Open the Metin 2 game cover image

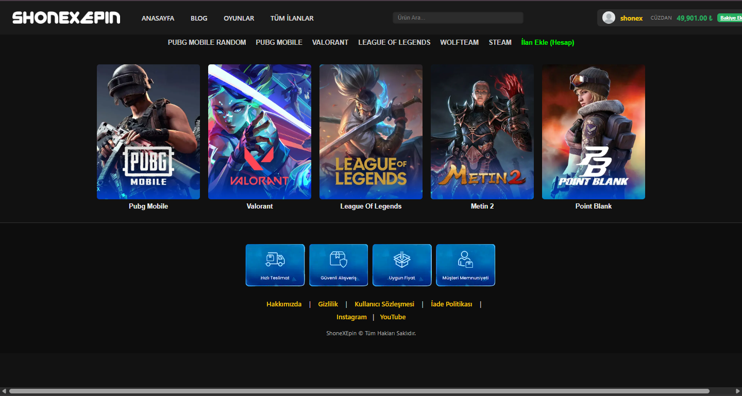(482, 132)
